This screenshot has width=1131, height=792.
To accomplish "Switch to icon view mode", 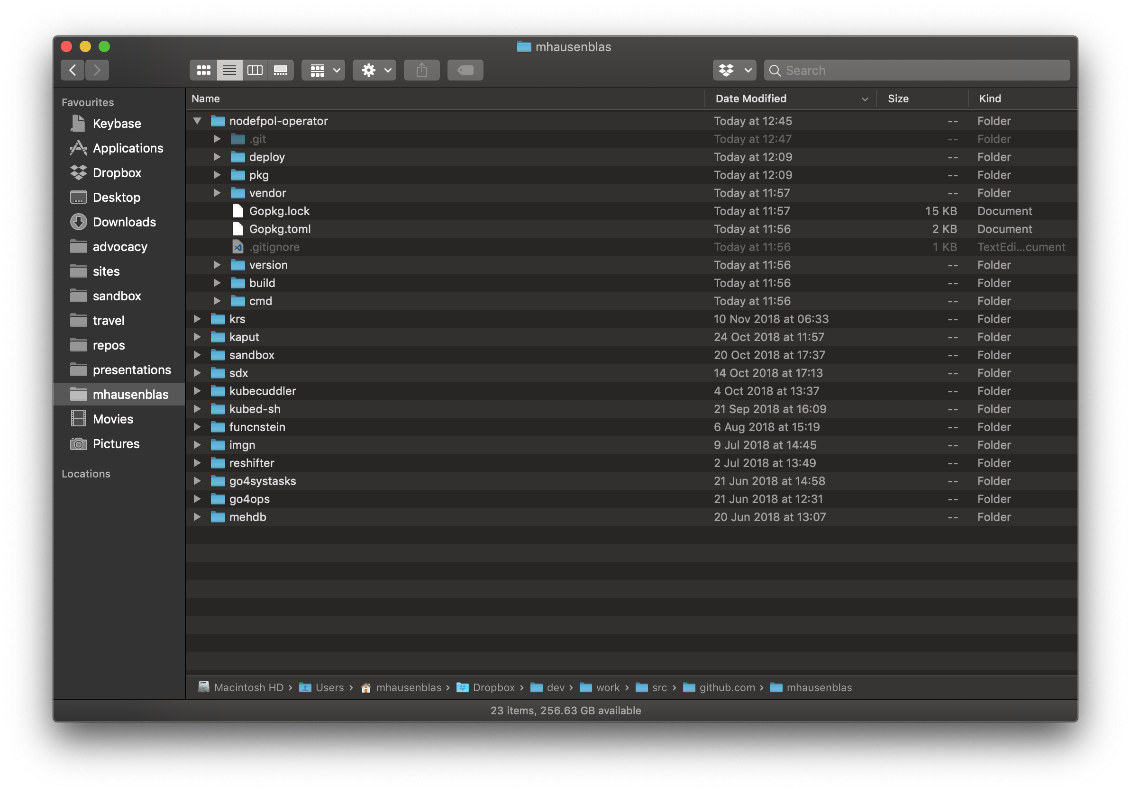I will tap(203, 71).
